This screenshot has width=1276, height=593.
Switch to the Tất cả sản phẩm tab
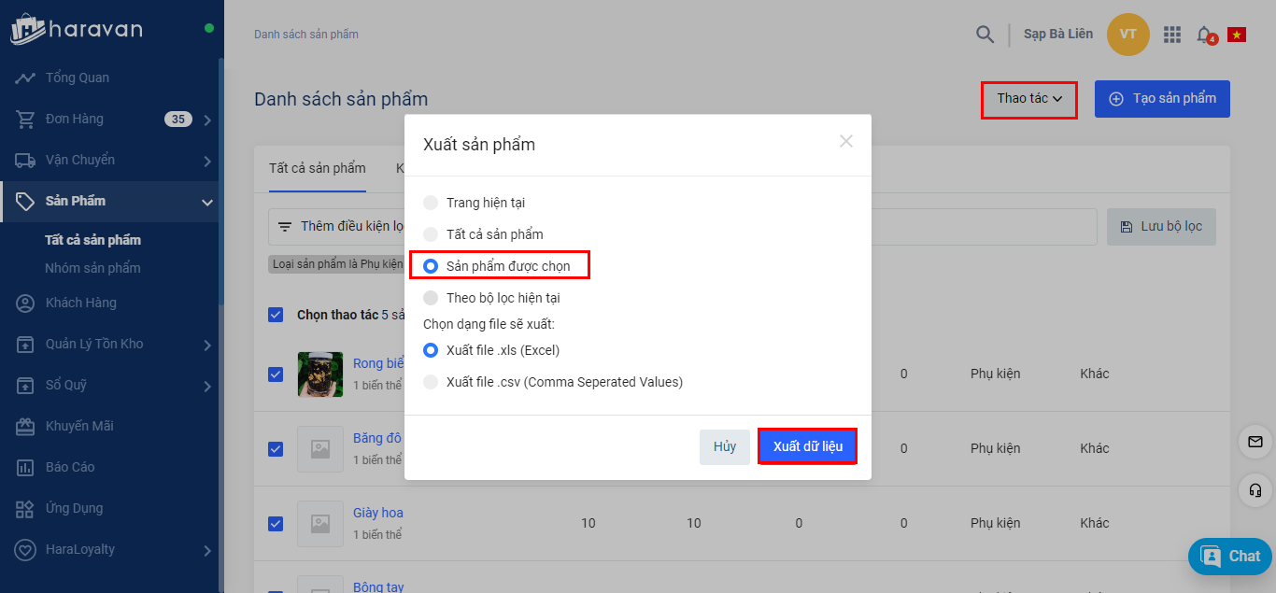[317, 169]
